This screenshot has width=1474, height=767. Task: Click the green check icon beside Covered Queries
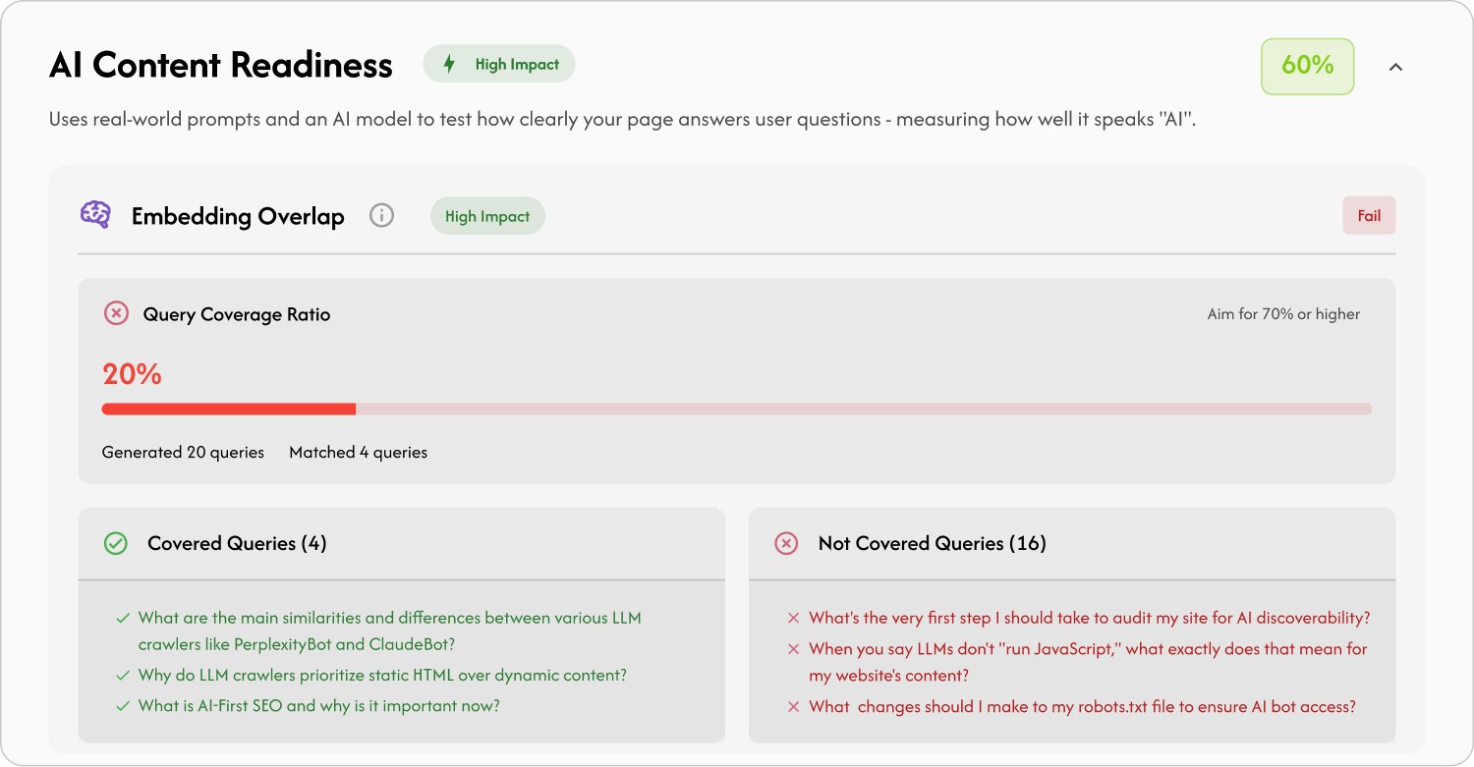115,542
